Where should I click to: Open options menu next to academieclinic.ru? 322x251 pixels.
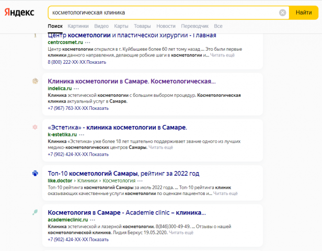tap(93, 220)
